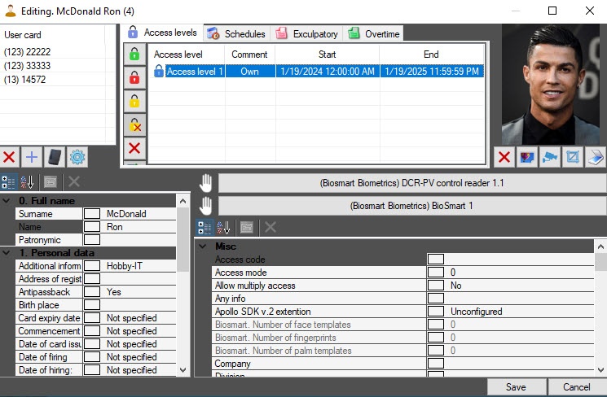Click the hand icon beside DCR-PV control reader
The image size is (607, 397).
tap(206, 183)
